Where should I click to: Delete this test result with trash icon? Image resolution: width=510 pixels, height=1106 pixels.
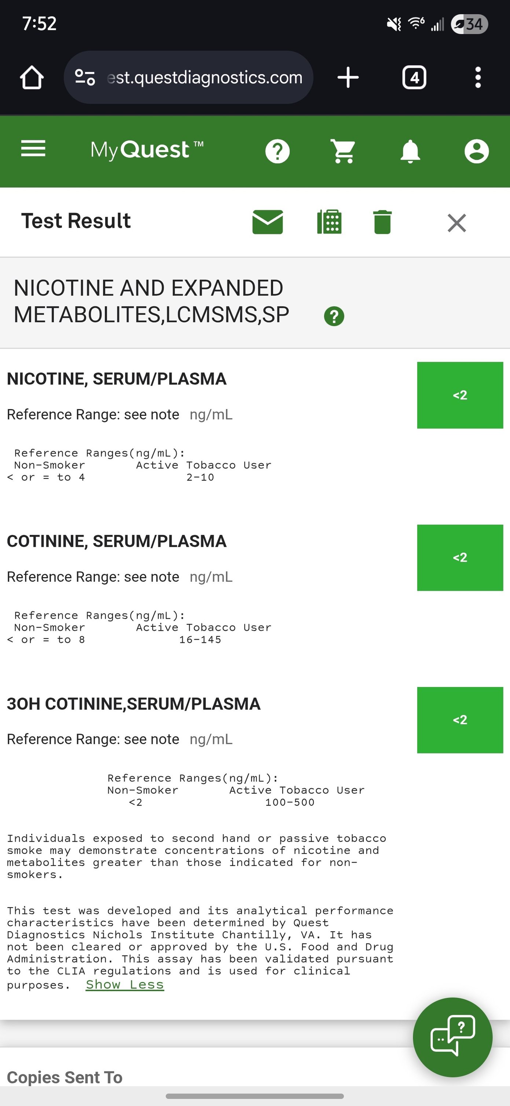[x=382, y=222]
